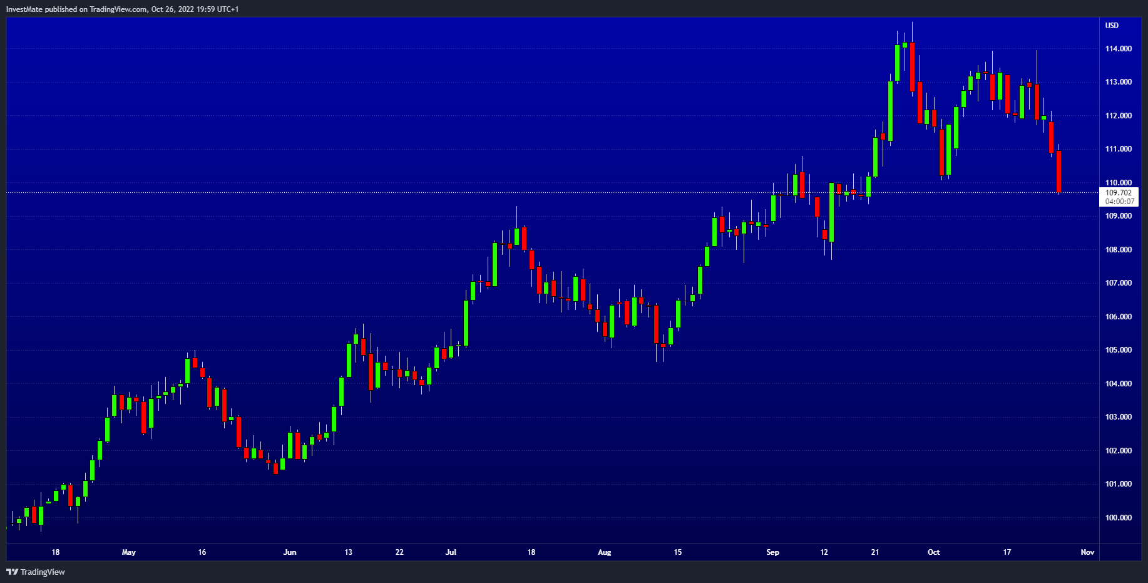
Task: Click the 17 date label on the time axis
Action: pos(1007,552)
